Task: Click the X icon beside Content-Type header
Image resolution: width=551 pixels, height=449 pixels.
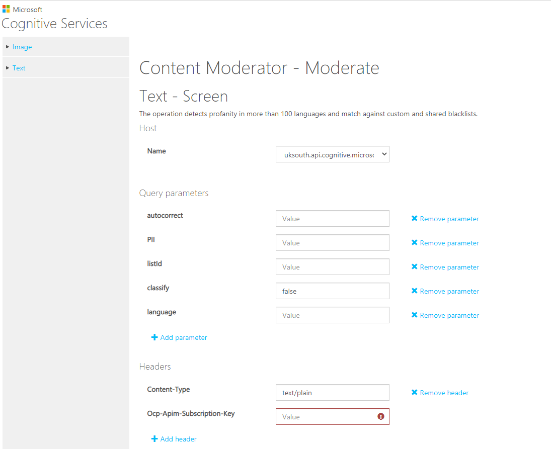Action: point(415,393)
